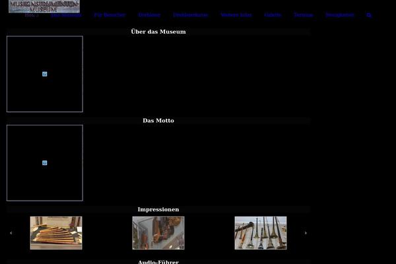Open the Termine page
Image resolution: width=396 pixels, height=264 pixels.
304,15
